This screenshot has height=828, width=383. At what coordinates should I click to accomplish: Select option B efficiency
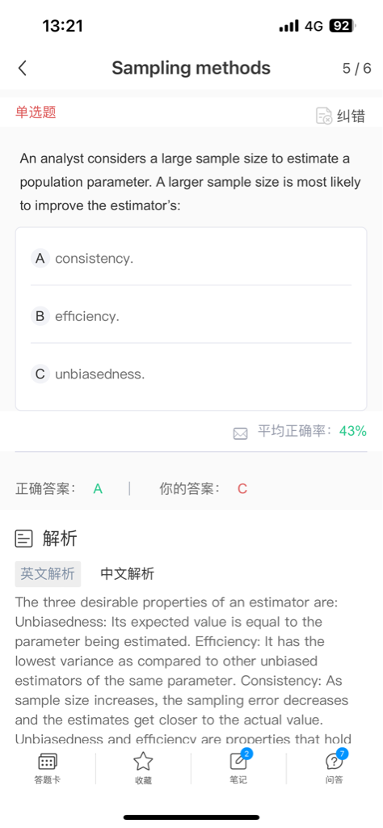191,316
